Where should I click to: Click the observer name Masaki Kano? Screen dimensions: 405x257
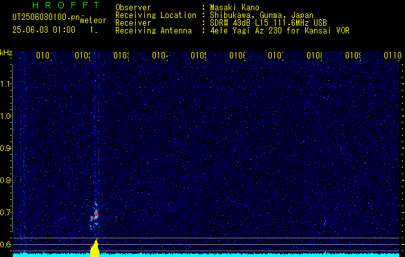pos(234,8)
